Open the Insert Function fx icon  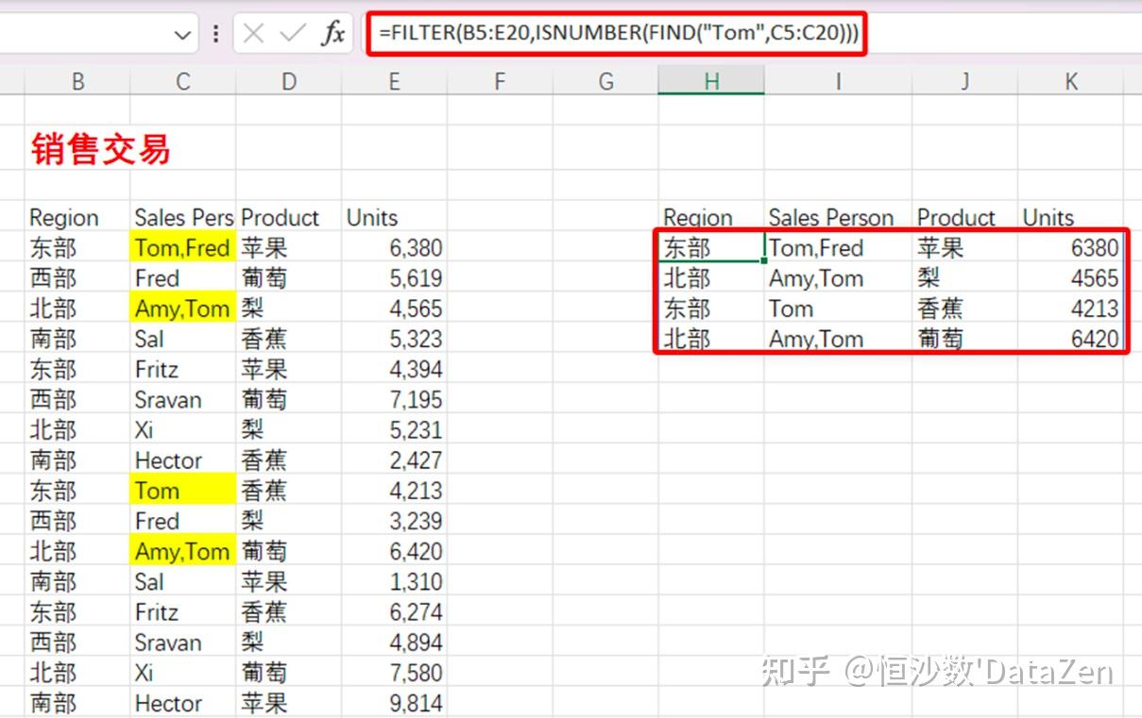pyautogui.click(x=332, y=35)
